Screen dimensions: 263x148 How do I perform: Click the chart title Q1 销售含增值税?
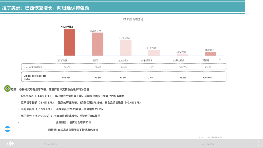point(133,19)
